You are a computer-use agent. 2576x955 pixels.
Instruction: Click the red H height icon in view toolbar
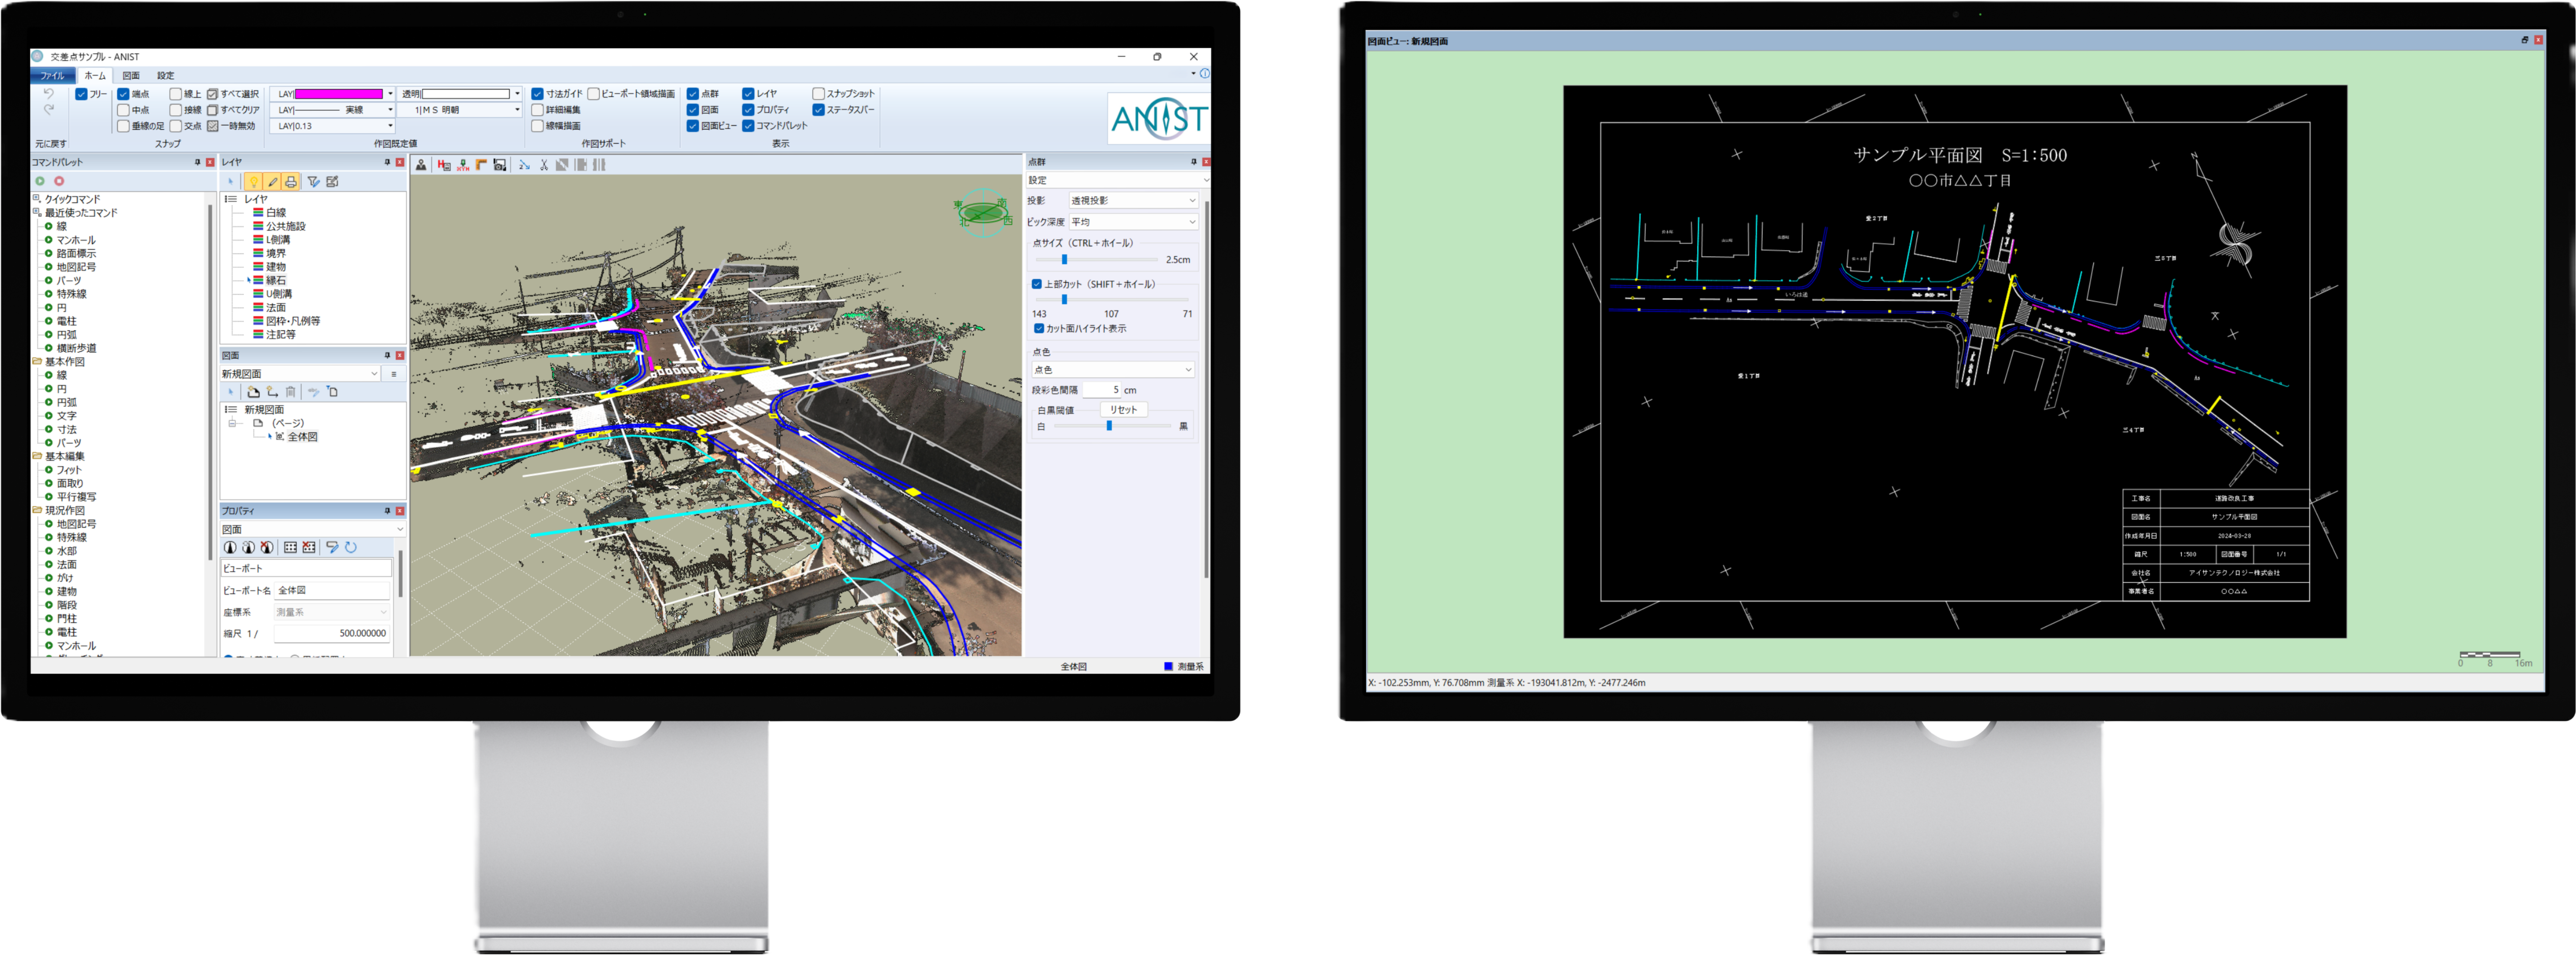444,165
